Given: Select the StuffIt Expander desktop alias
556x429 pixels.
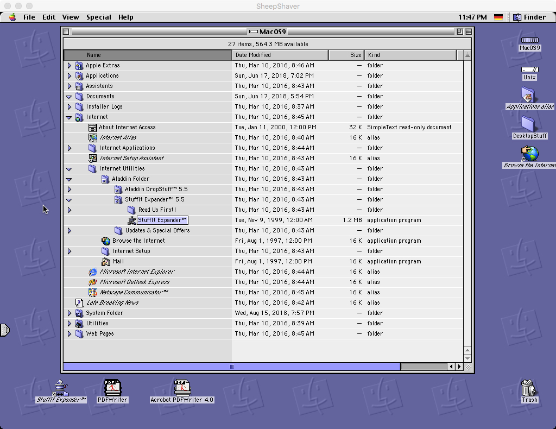Looking at the screenshot, I should (61, 388).
